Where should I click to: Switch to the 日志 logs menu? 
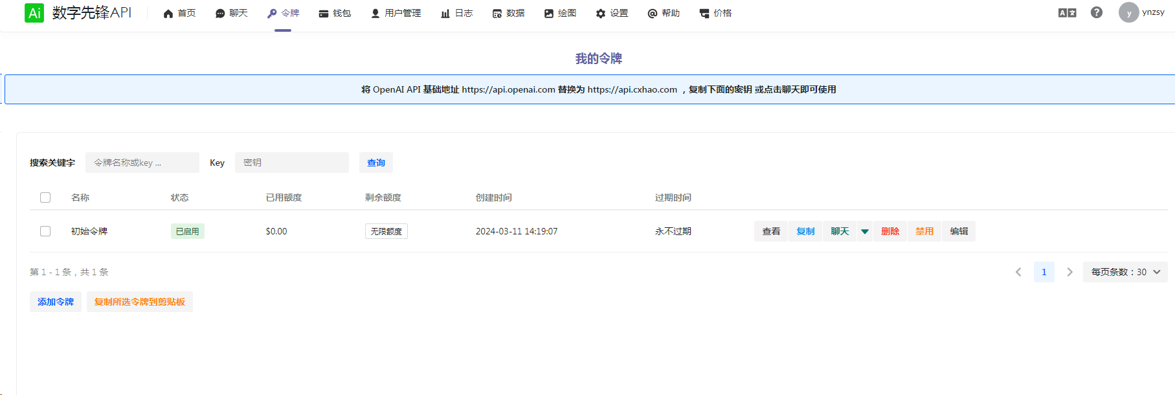tap(456, 13)
